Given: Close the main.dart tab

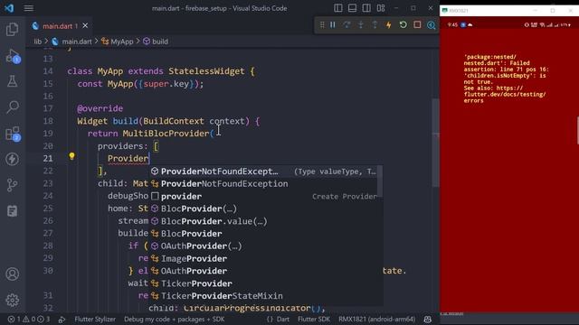Looking at the screenshot, I should click(x=85, y=26).
